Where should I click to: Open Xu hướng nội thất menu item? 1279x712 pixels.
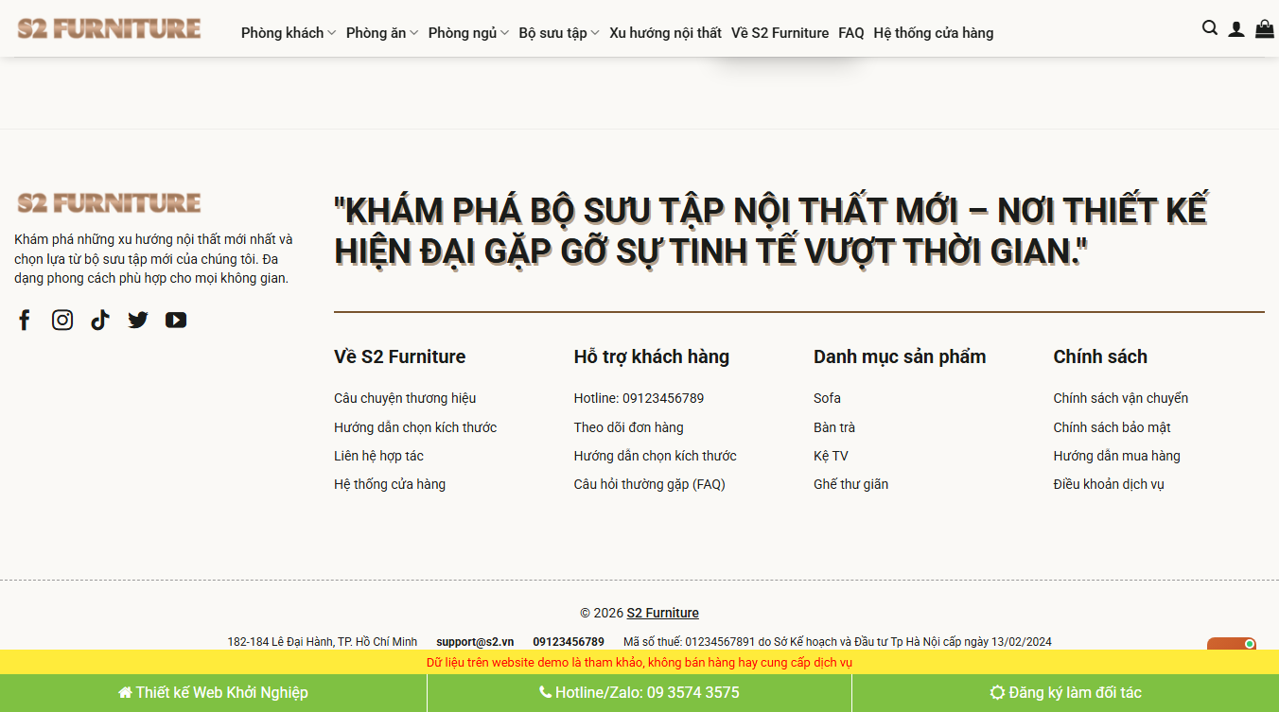tap(665, 32)
